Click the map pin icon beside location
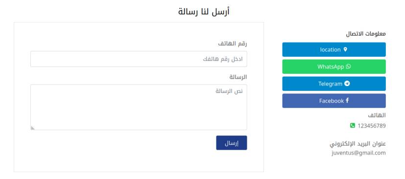Image resolution: width=405 pixels, height=179 pixels. pyautogui.click(x=345, y=49)
